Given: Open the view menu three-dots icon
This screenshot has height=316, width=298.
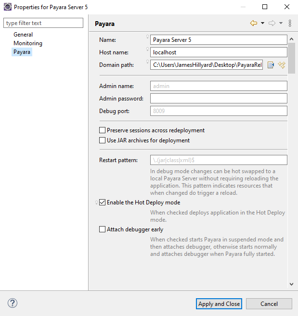Looking at the screenshot, I should coord(290,23).
